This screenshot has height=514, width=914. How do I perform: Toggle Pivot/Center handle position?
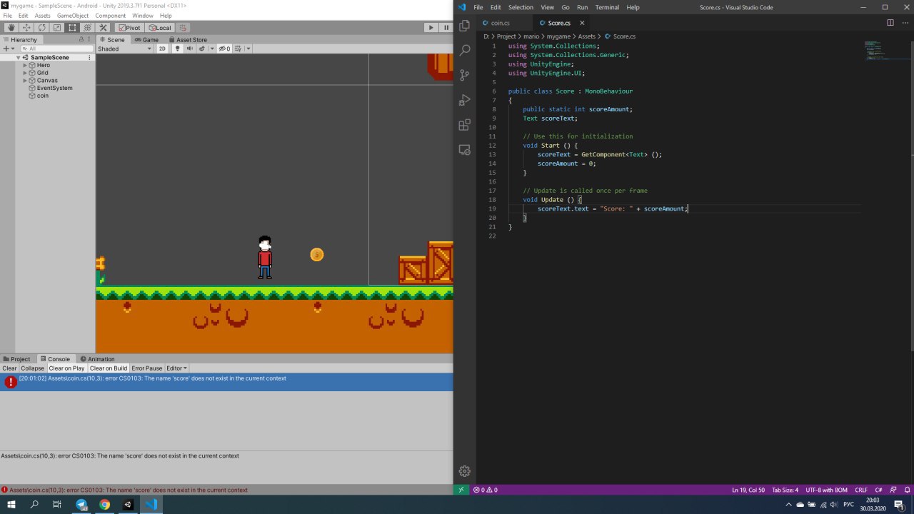point(129,28)
